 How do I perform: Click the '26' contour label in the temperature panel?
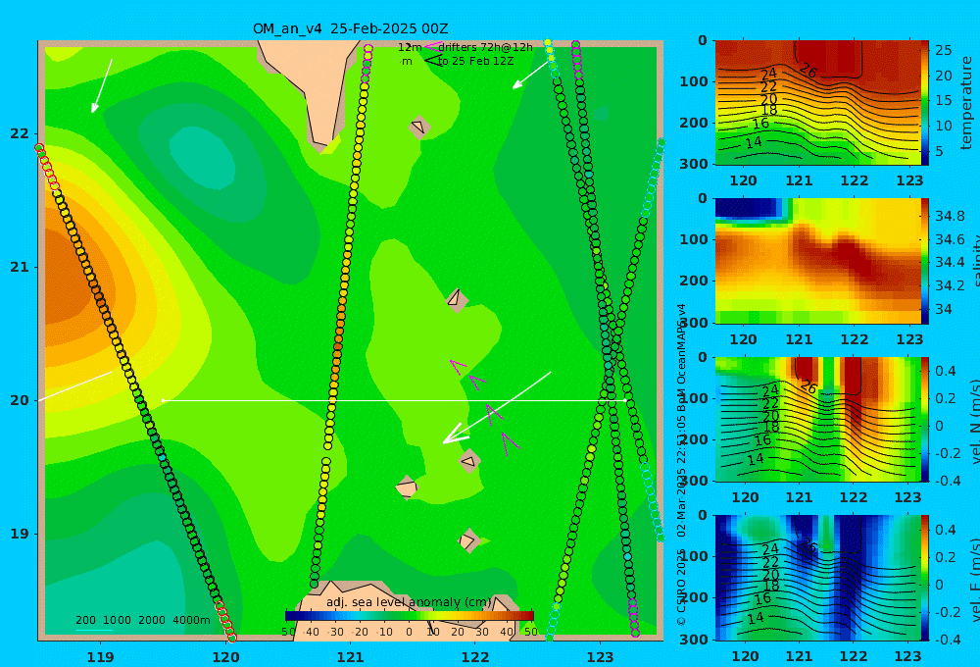(x=808, y=72)
